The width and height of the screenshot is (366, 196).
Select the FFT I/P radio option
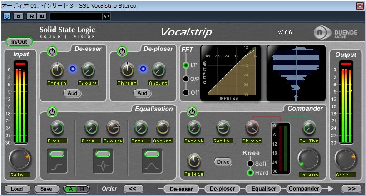pos(186,65)
